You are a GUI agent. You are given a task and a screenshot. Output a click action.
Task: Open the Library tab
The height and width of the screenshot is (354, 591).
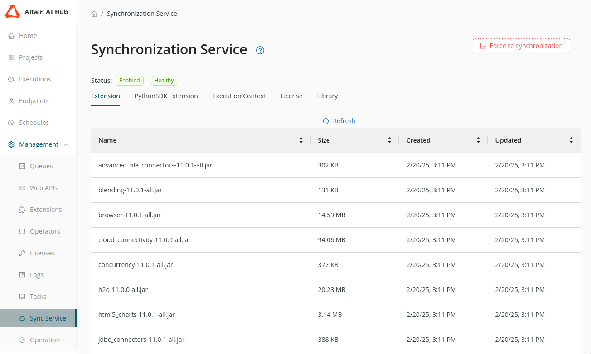click(327, 96)
